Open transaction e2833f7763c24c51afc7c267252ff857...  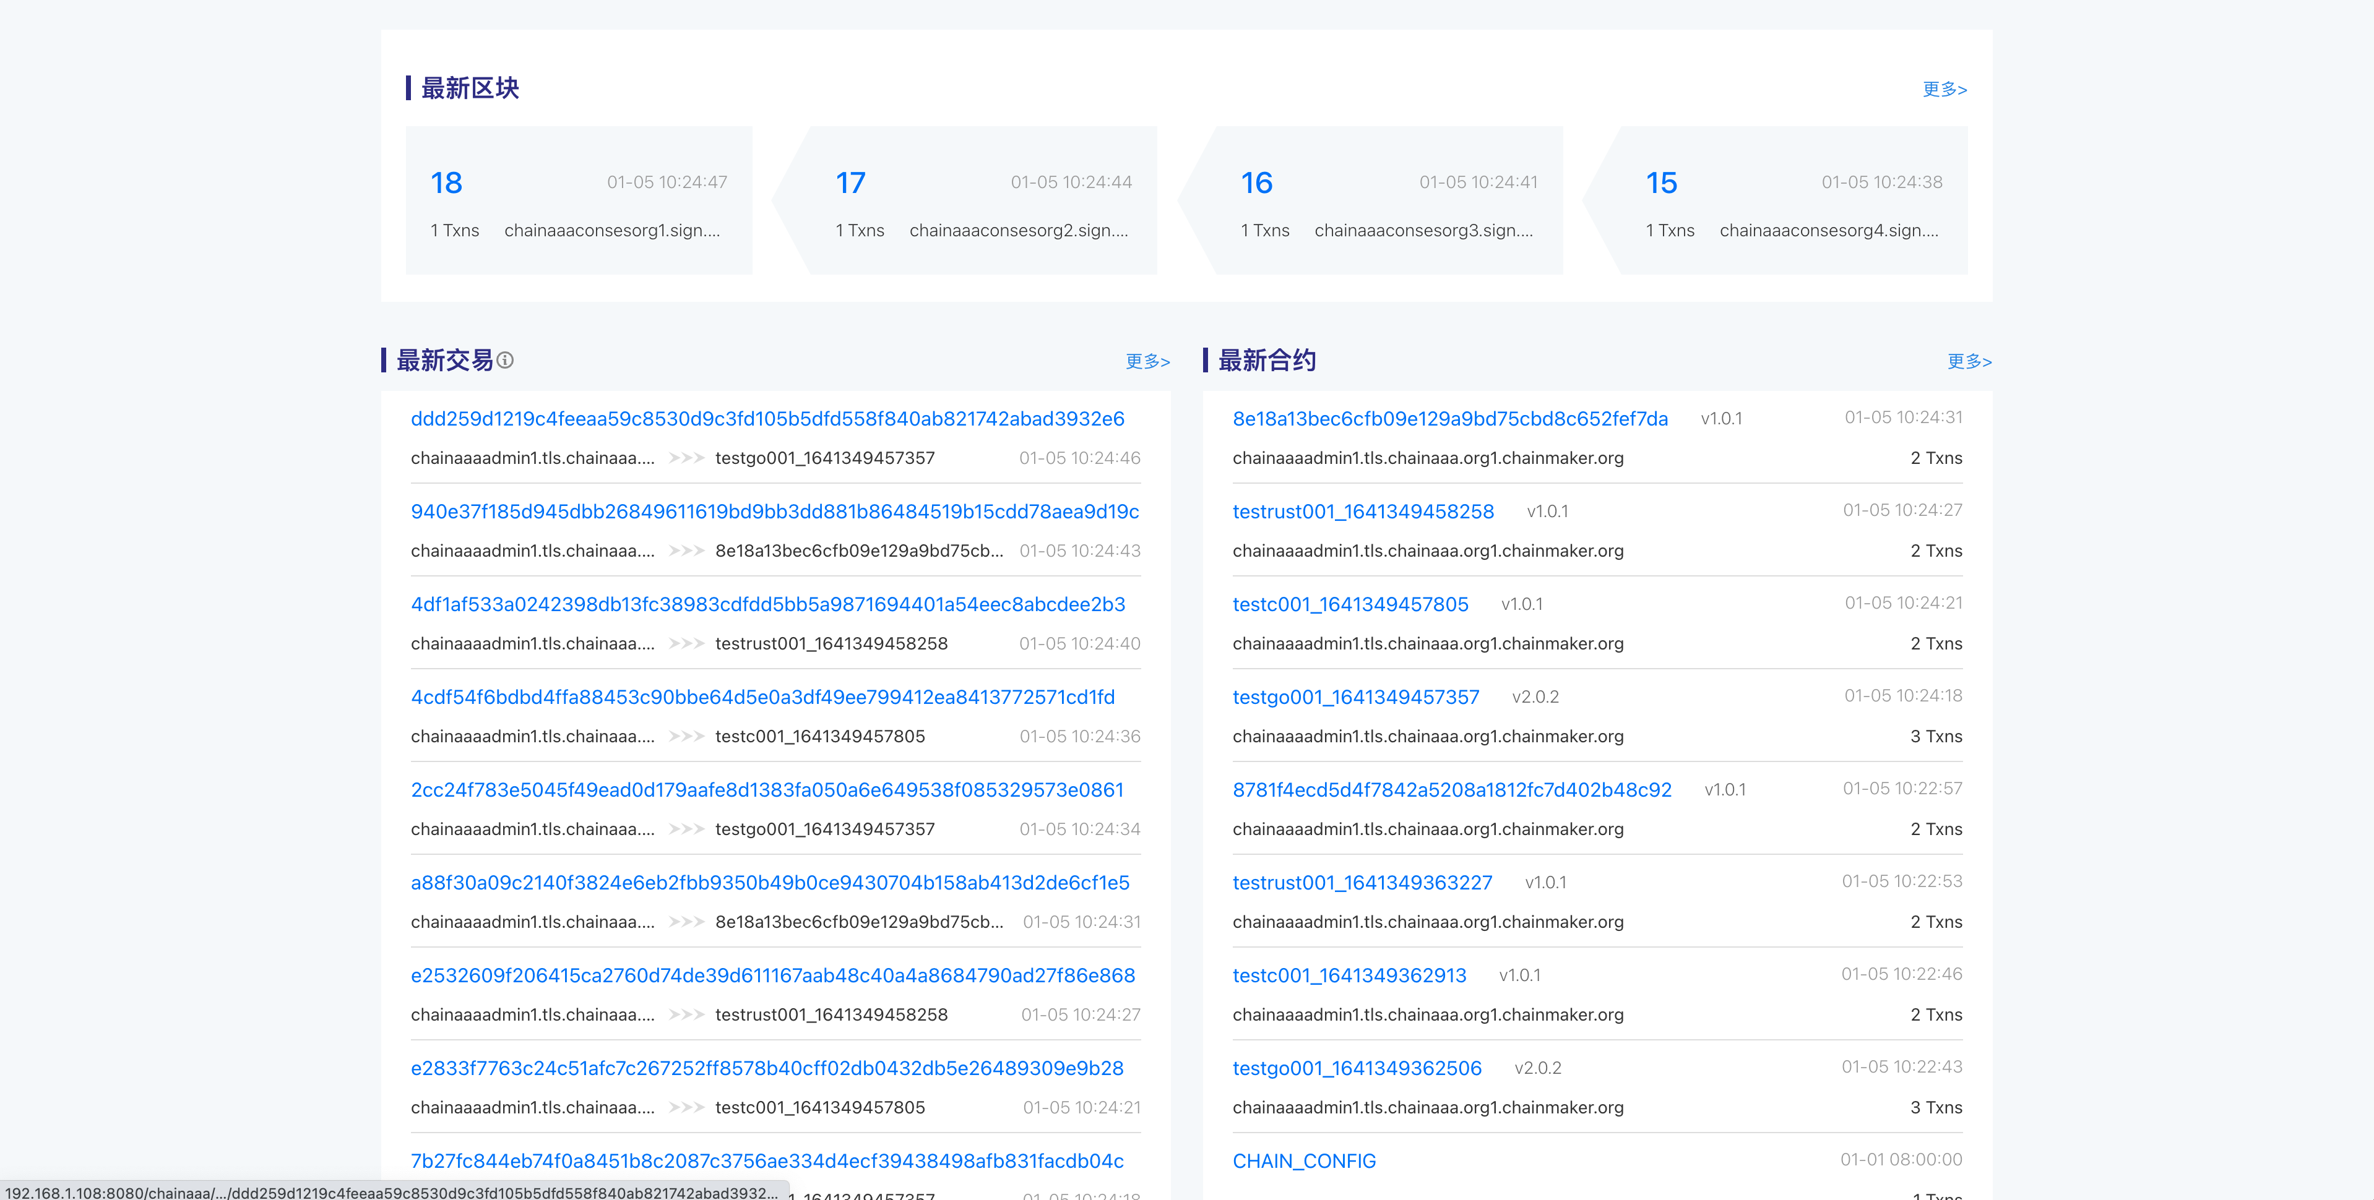[767, 1068]
